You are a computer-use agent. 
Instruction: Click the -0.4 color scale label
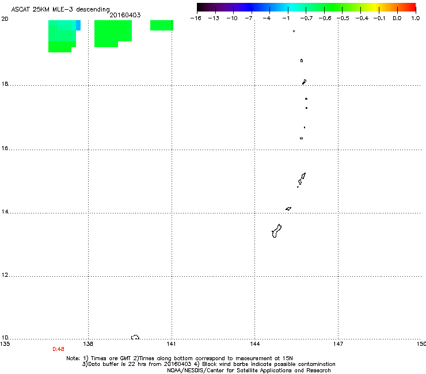point(362,18)
